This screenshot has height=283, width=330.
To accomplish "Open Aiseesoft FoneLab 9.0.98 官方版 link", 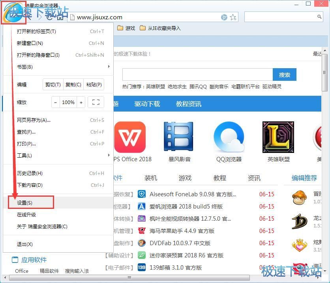I will click(x=193, y=194).
